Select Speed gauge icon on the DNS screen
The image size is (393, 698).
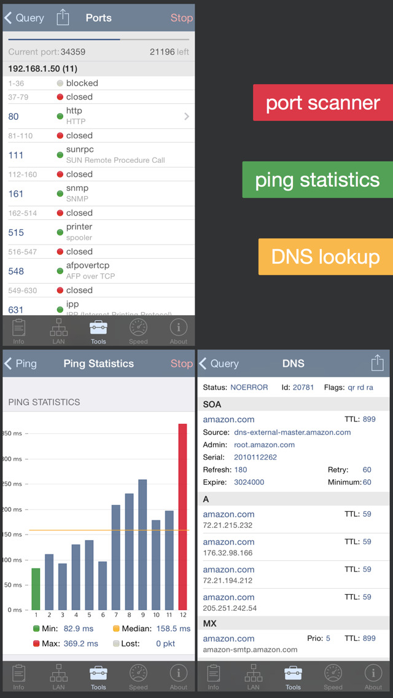point(333,676)
